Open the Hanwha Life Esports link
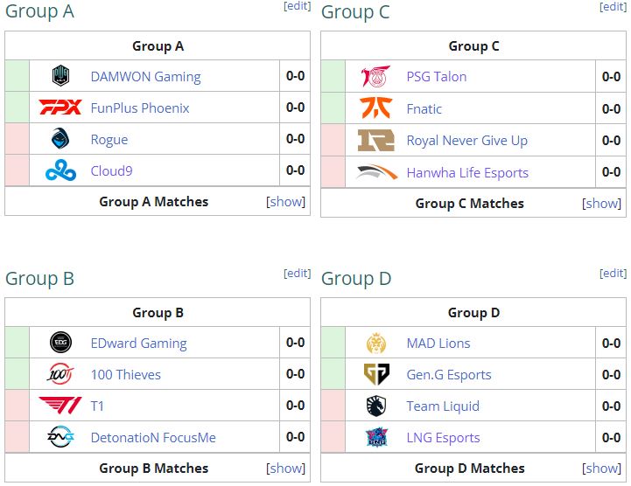 click(467, 173)
